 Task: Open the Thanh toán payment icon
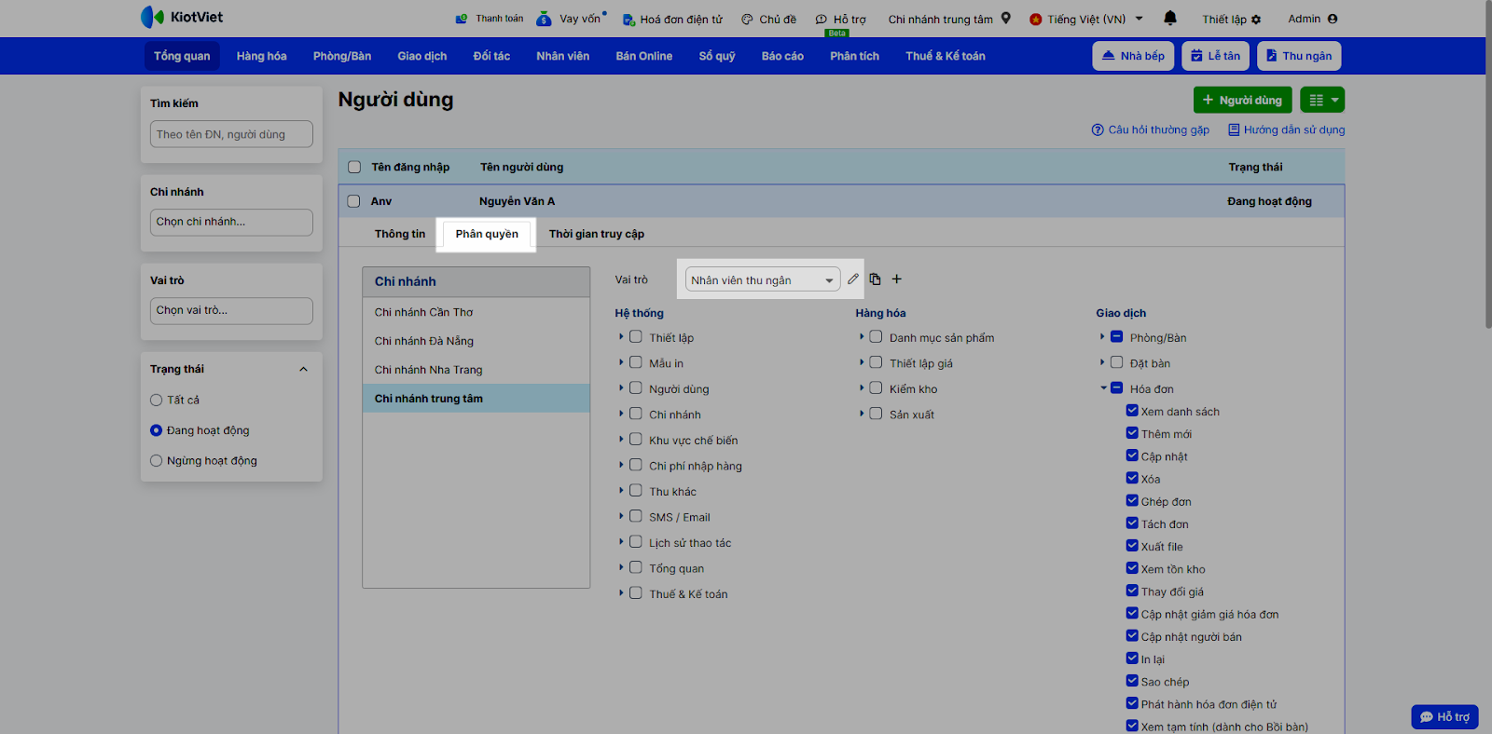[462, 19]
